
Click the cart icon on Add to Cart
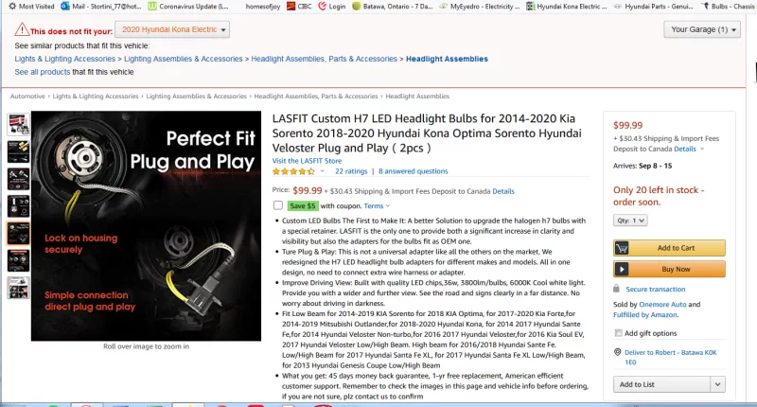click(x=622, y=248)
